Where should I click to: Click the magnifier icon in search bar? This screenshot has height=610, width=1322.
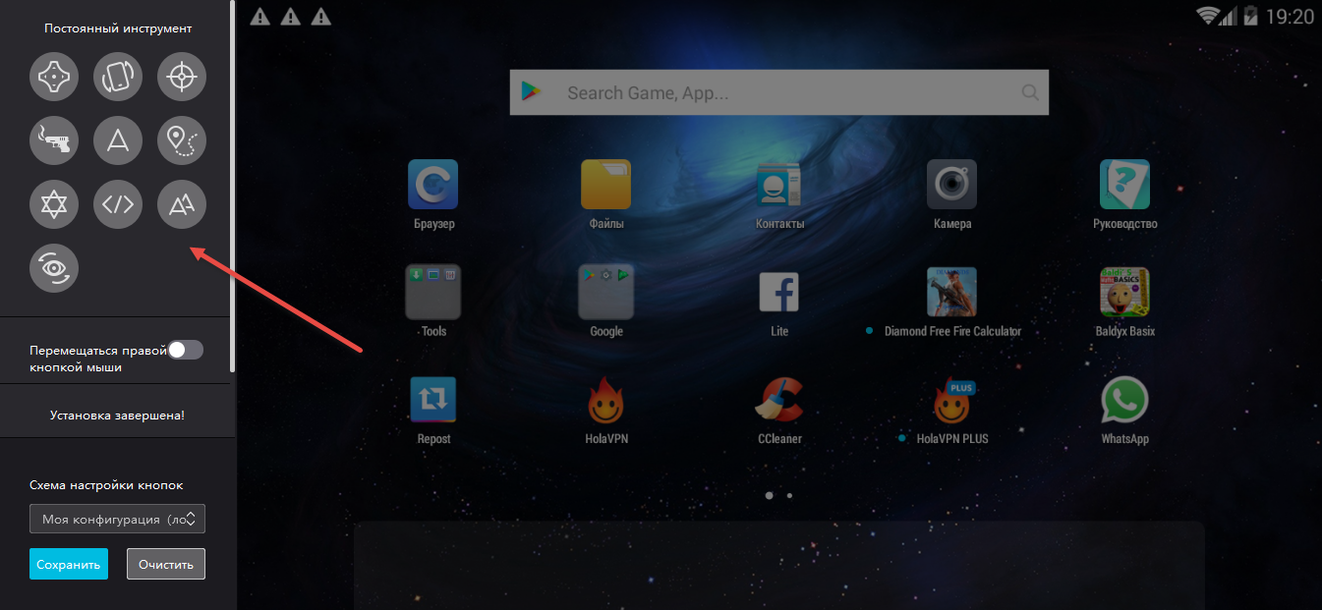(1030, 92)
